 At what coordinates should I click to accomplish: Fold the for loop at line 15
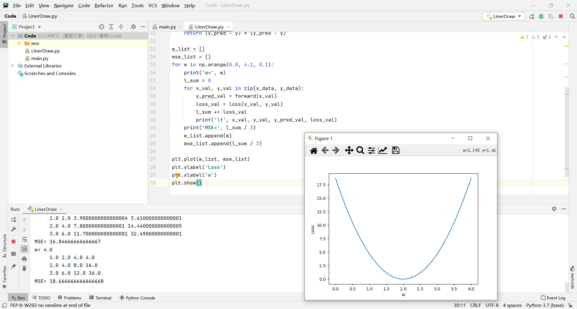[169, 65]
